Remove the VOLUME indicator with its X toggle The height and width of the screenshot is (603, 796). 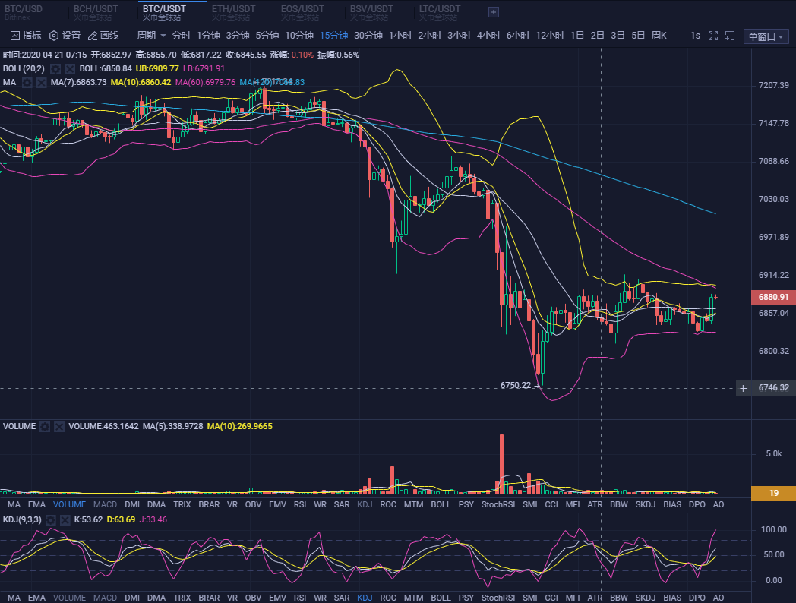click(59, 426)
